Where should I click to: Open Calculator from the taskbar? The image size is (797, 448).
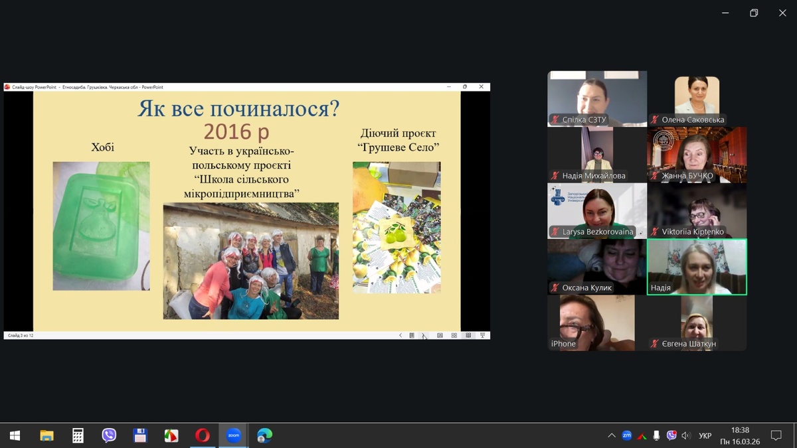78,435
